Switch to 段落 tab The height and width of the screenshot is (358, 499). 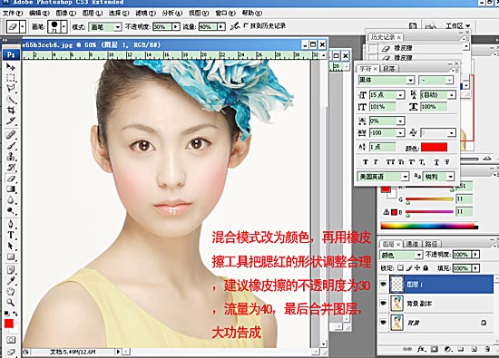[389, 68]
